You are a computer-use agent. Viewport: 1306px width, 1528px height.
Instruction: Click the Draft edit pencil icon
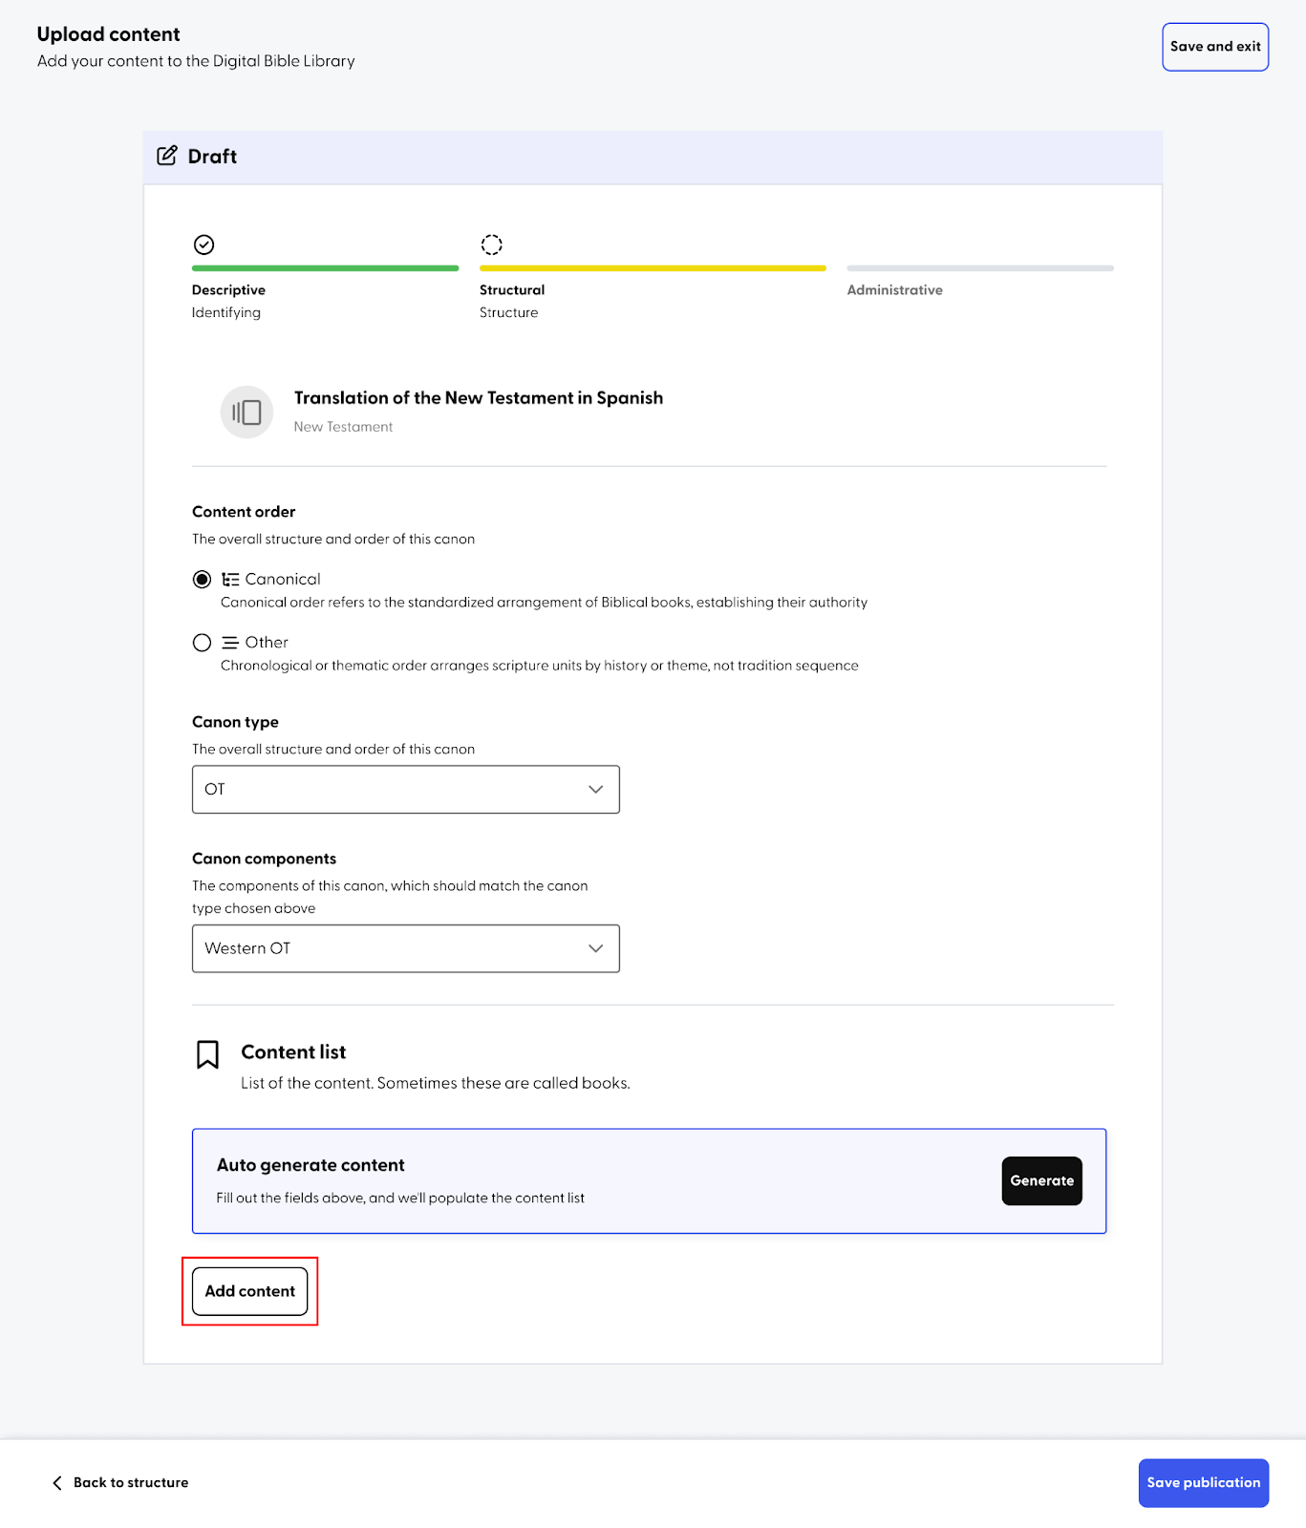pos(167,156)
